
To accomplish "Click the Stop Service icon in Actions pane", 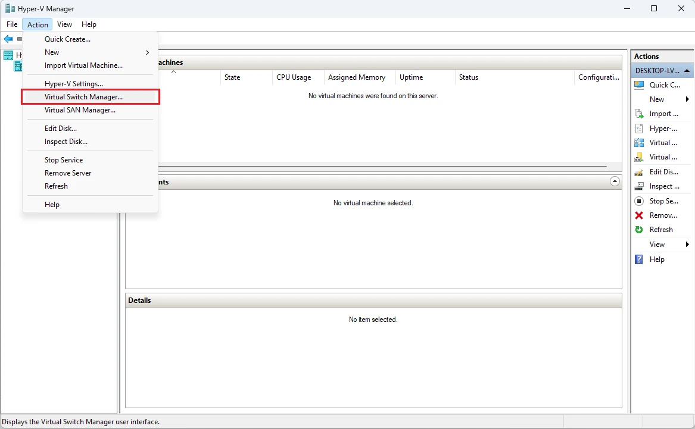I will click(638, 201).
